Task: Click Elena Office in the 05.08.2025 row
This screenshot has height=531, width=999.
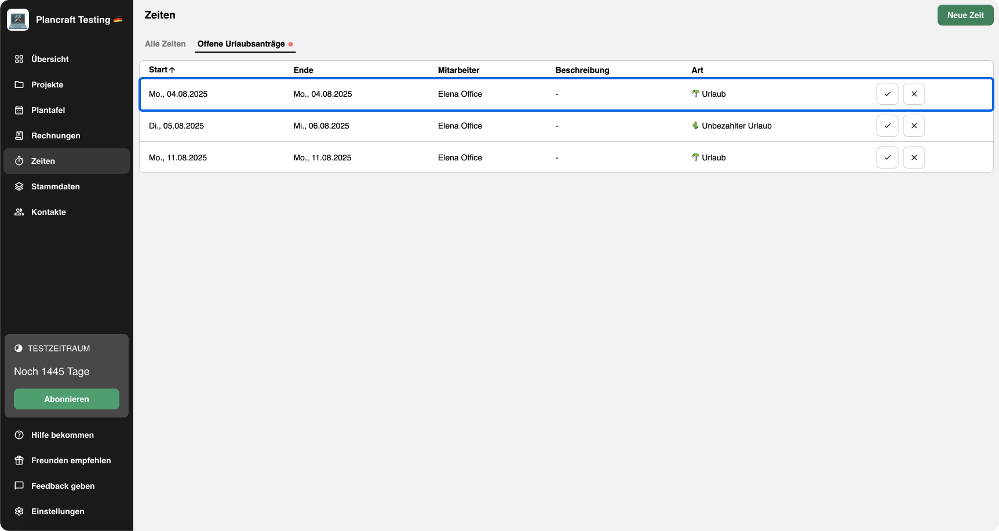Action: [460, 126]
